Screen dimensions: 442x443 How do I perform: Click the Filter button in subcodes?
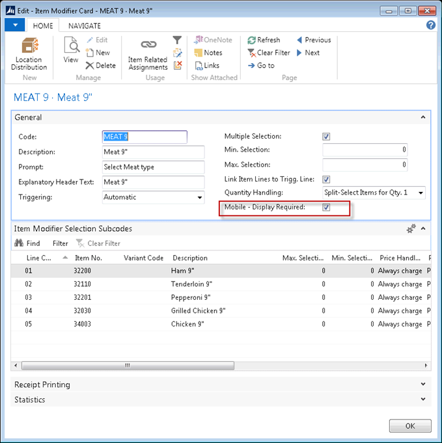(60, 243)
